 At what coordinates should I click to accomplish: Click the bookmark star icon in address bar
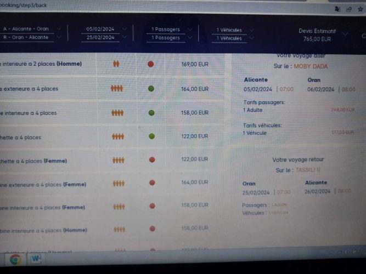pyautogui.click(x=361, y=9)
